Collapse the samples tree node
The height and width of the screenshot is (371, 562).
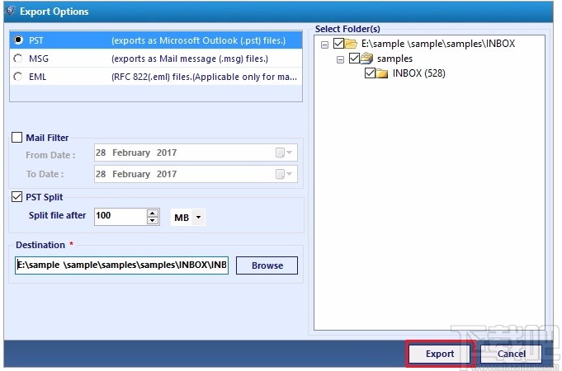[340, 60]
